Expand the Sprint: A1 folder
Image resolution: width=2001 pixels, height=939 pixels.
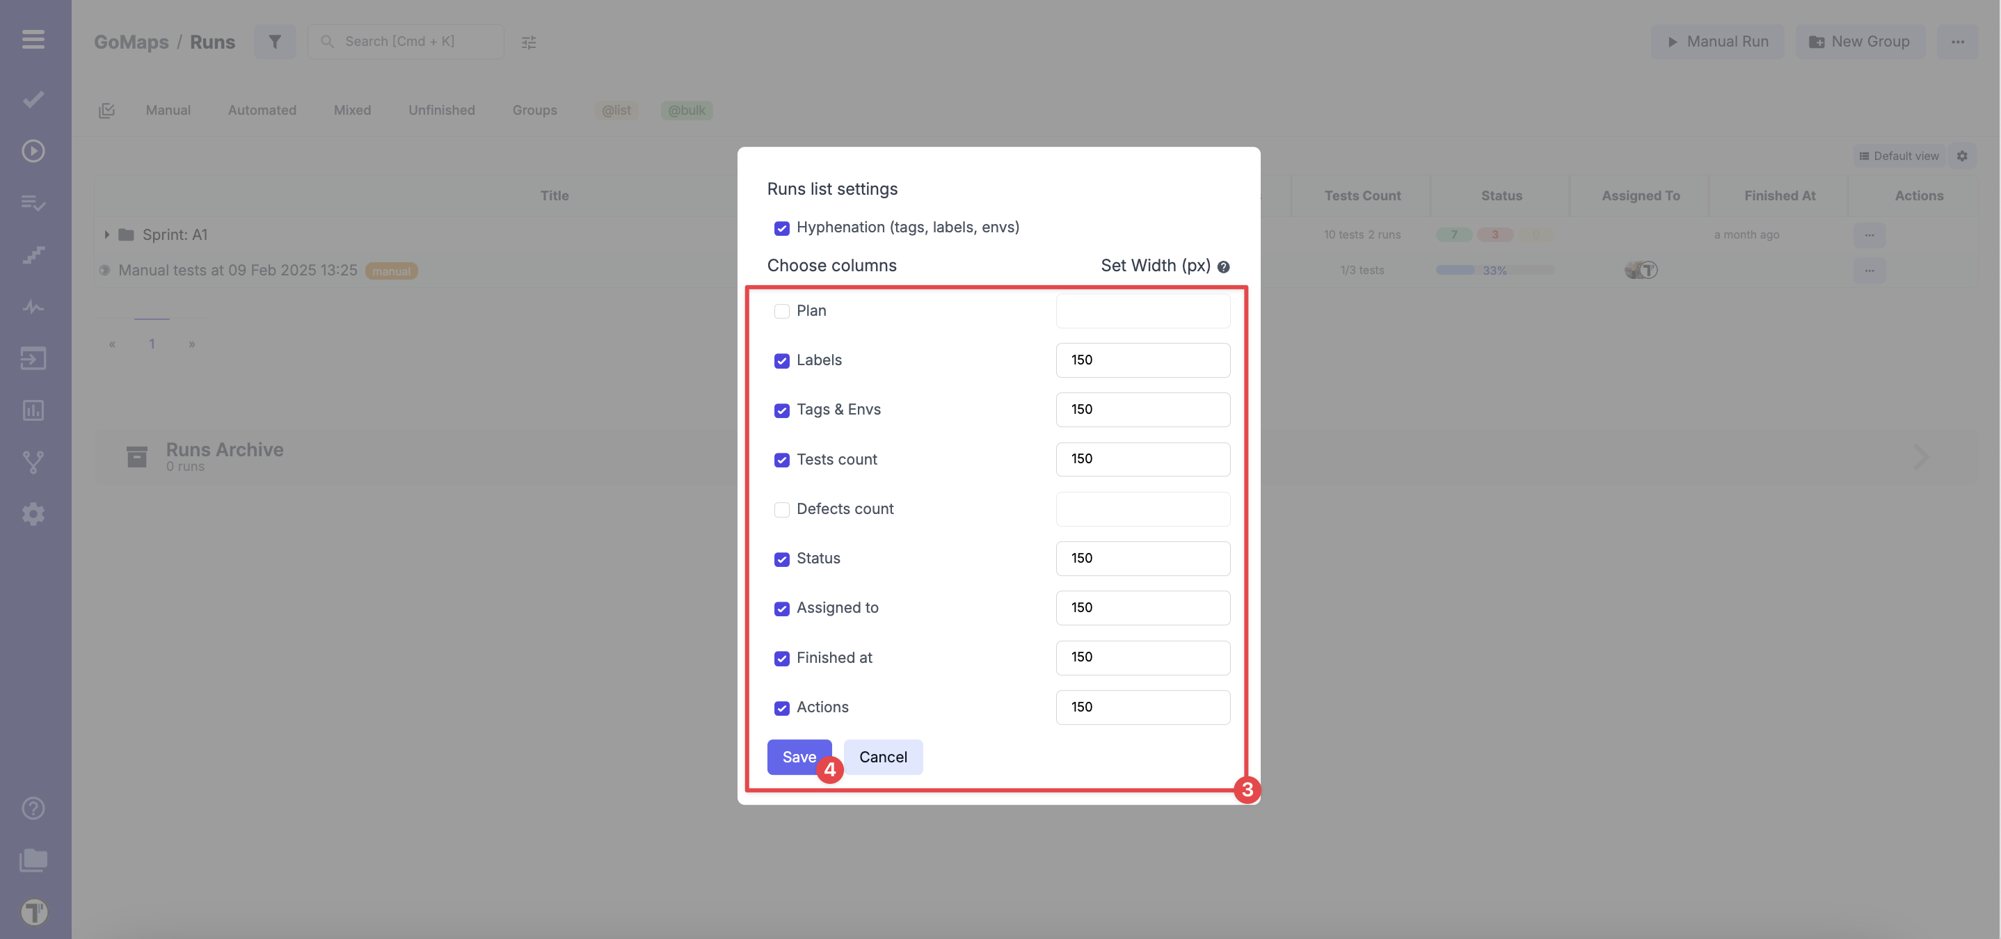pyautogui.click(x=107, y=234)
